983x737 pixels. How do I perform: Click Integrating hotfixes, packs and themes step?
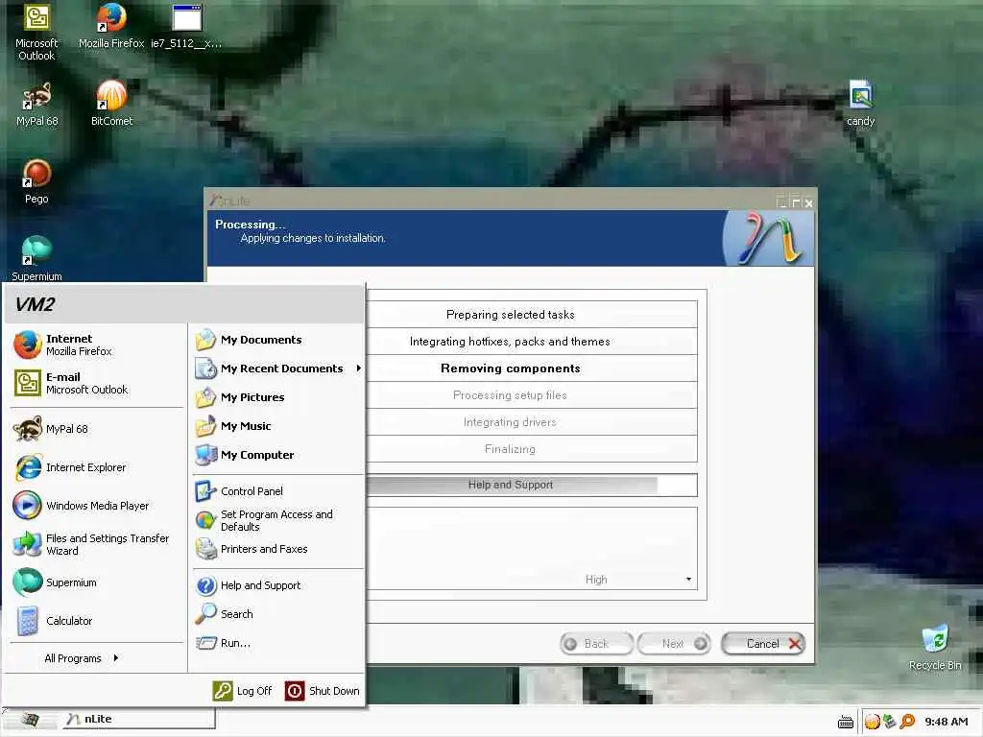tap(511, 342)
